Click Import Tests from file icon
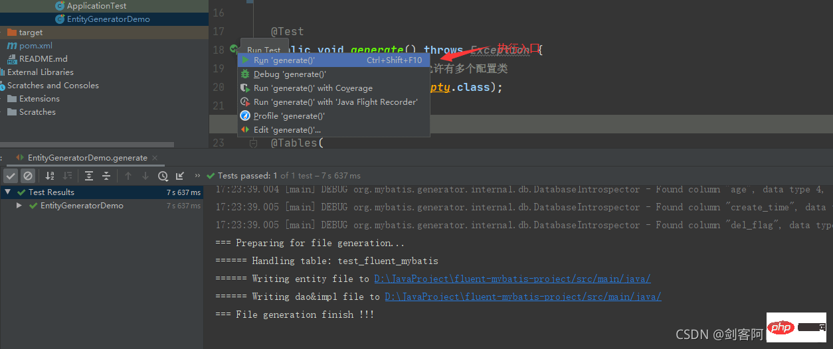 180,176
